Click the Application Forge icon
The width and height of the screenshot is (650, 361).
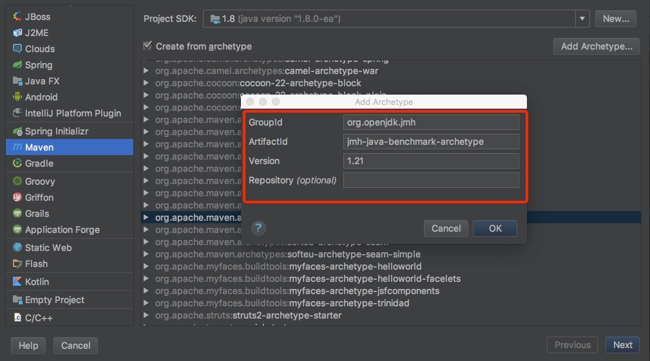coord(17,230)
